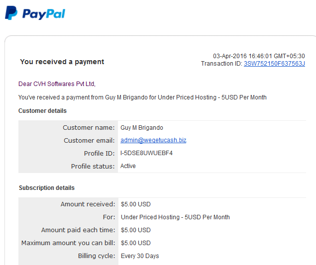Click the Customer details heading

point(42,111)
